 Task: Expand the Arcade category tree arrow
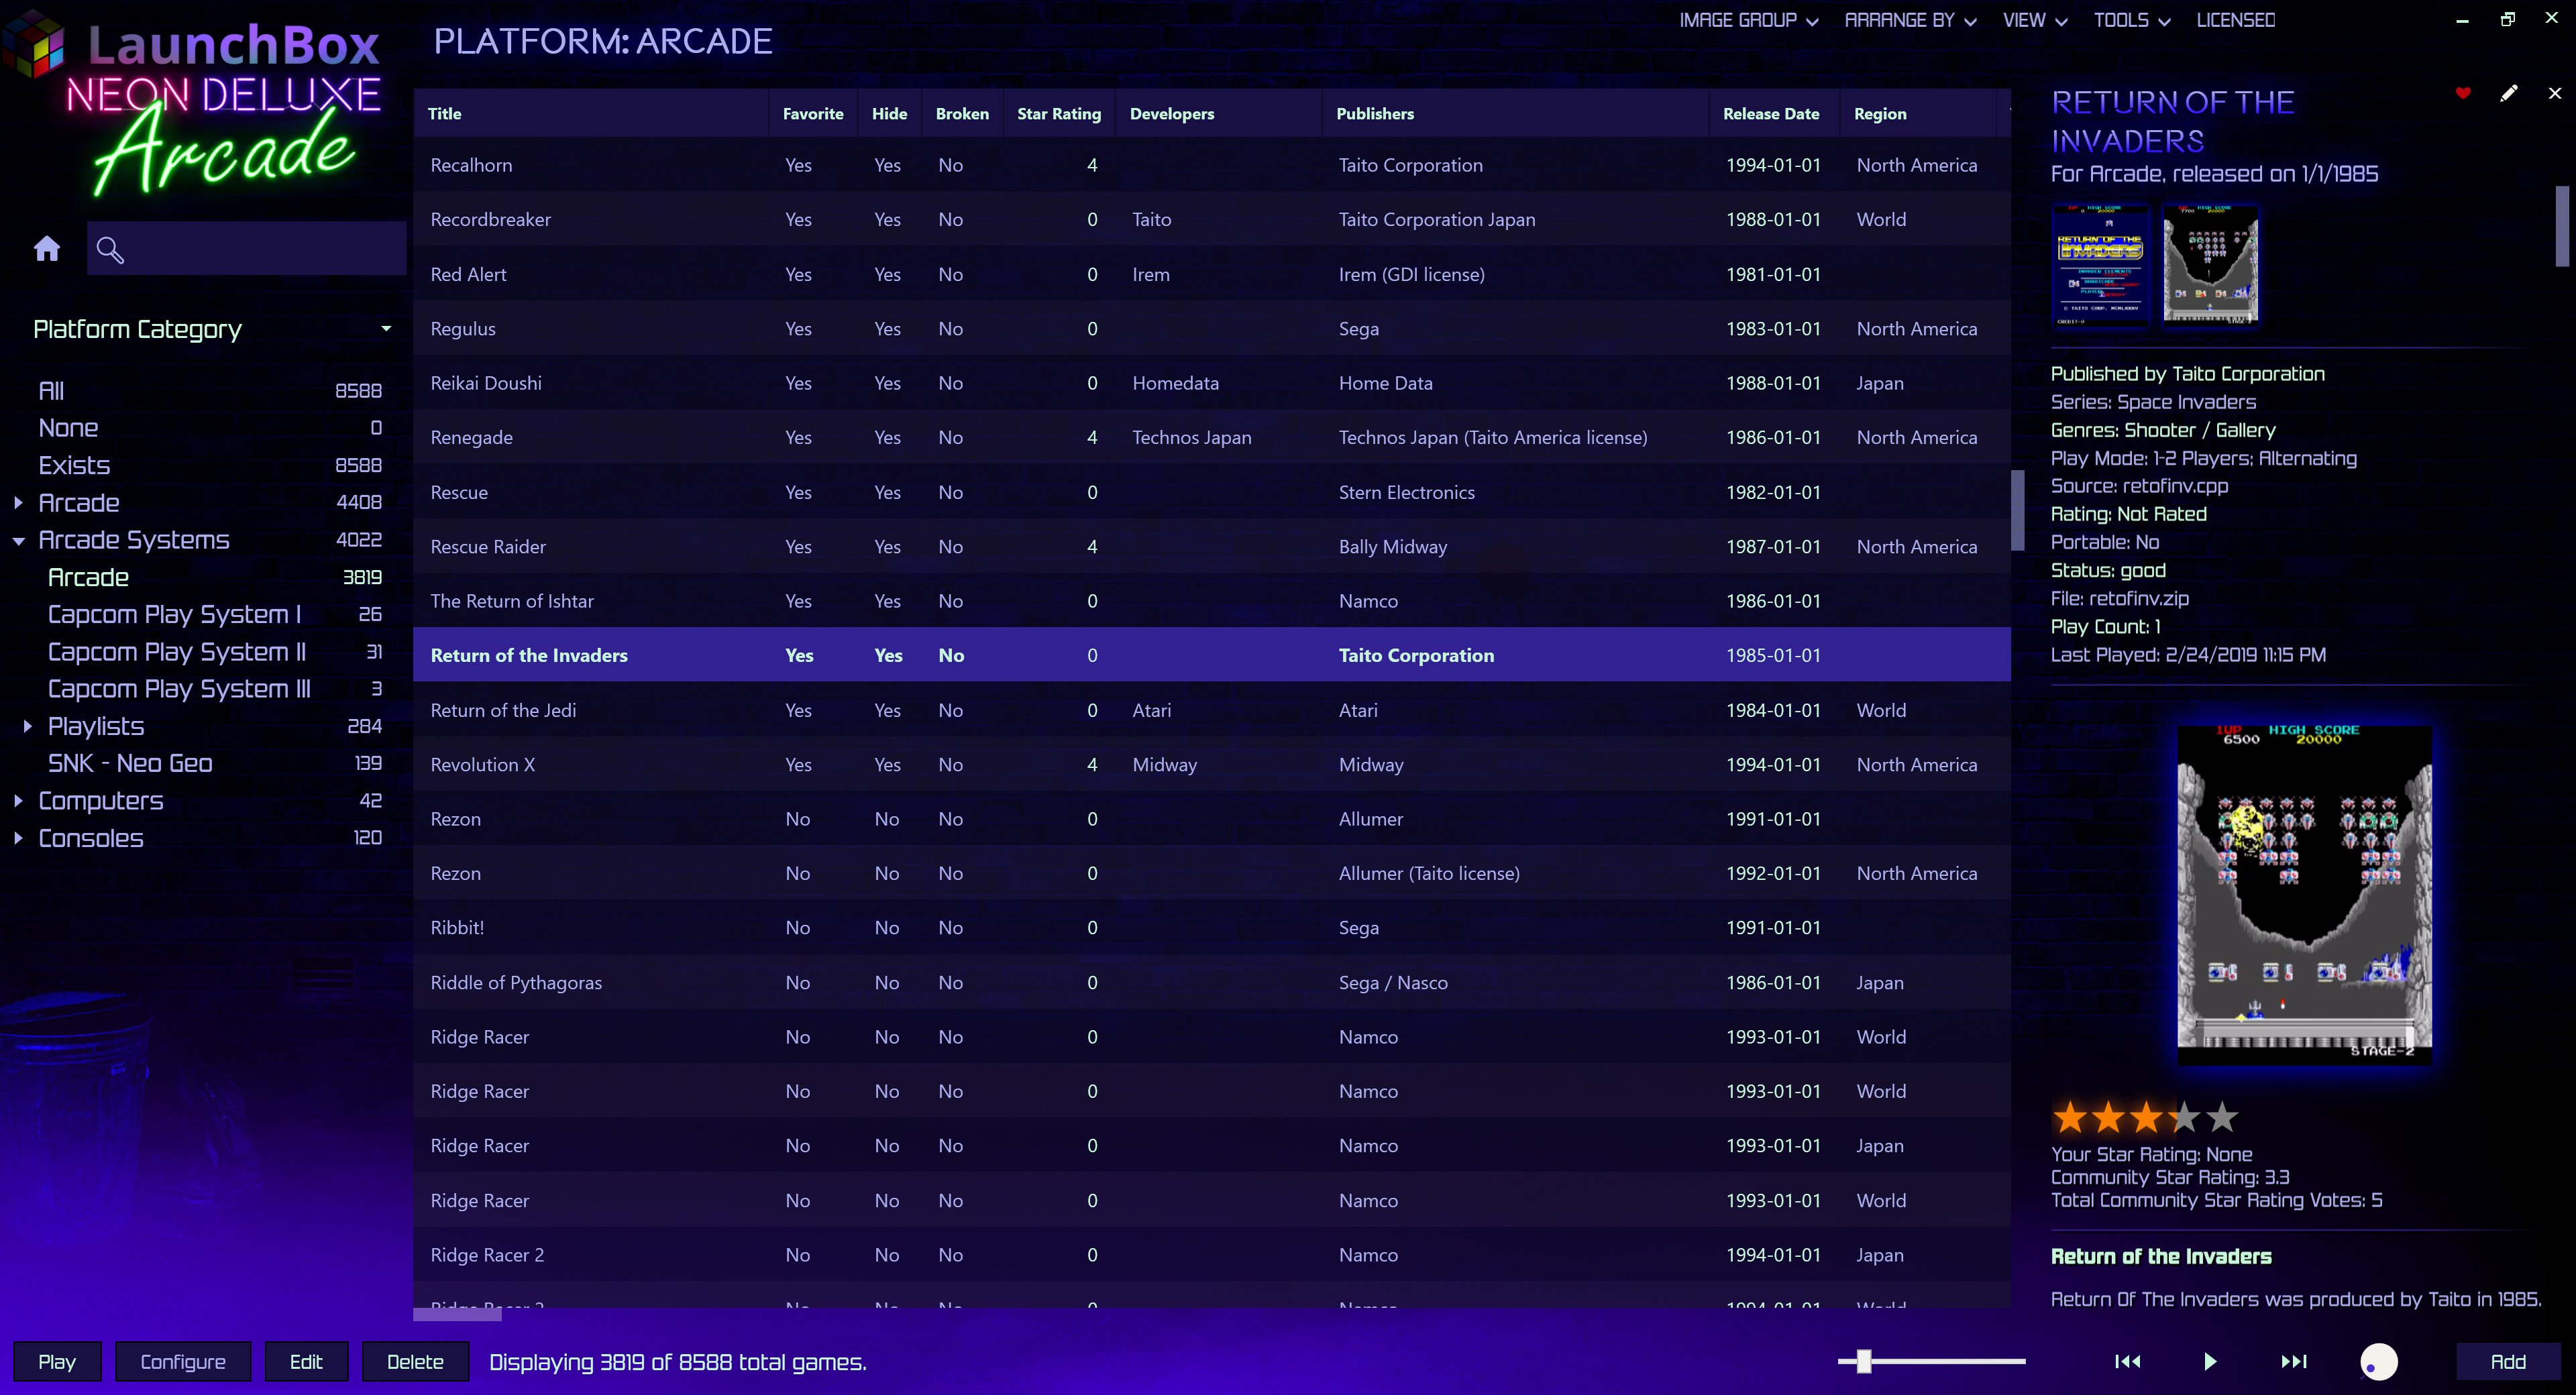18,503
